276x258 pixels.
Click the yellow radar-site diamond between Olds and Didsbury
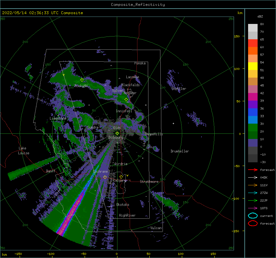[x=117, y=133]
